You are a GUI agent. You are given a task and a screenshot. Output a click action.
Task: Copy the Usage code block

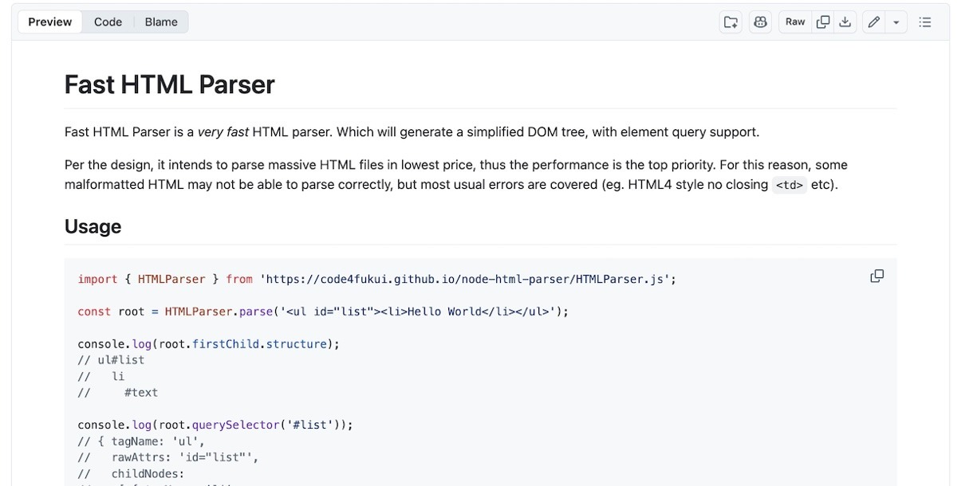(x=876, y=276)
